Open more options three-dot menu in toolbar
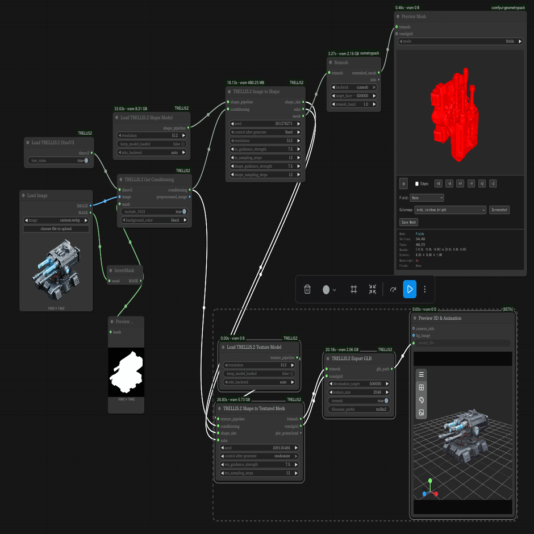Screen dimensions: 534x534 coord(425,289)
